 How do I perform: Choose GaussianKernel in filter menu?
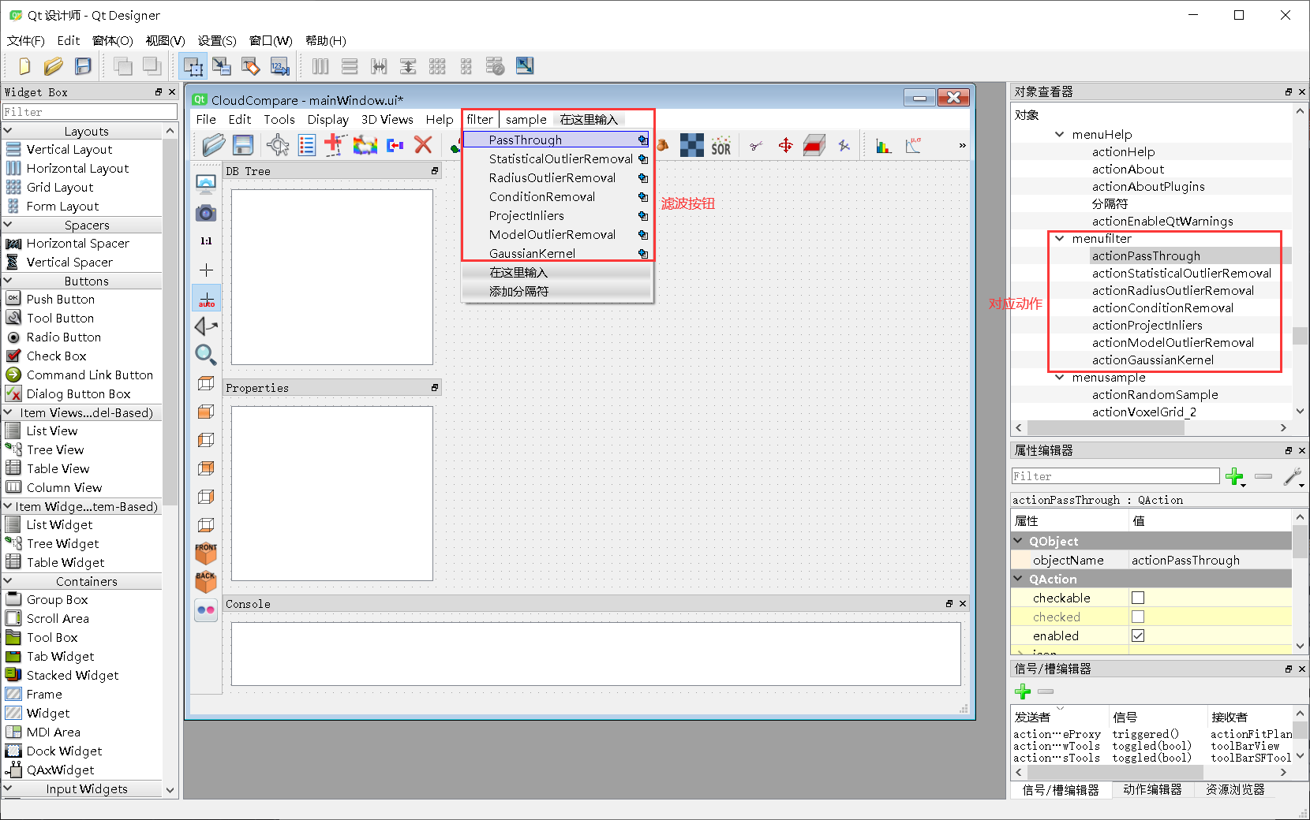[557, 253]
